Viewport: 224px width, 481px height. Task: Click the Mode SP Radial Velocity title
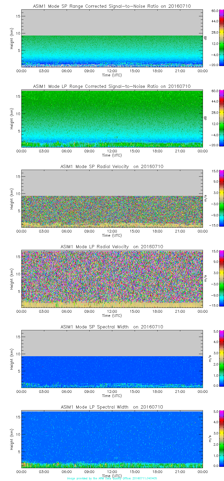[112, 166]
